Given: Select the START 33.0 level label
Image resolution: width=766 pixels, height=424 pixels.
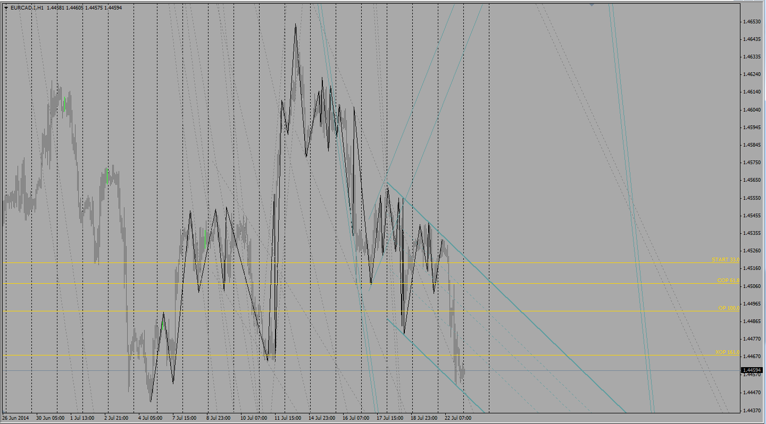Looking at the screenshot, I should tap(725, 260).
